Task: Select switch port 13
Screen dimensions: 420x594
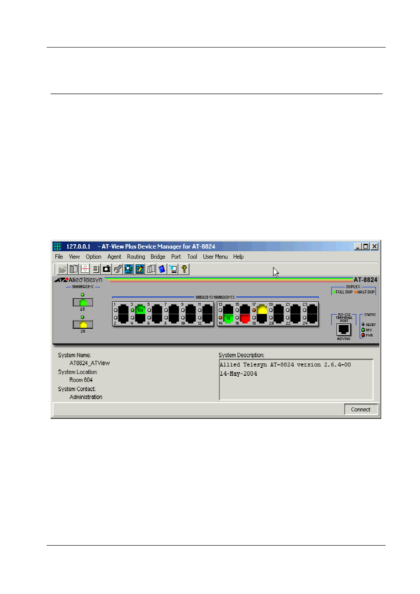Action: [228, 309]
